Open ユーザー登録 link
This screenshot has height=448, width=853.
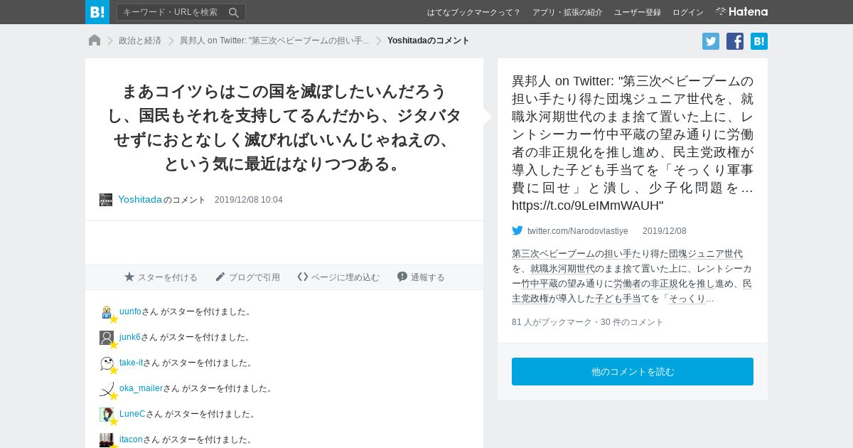point(638,12)
